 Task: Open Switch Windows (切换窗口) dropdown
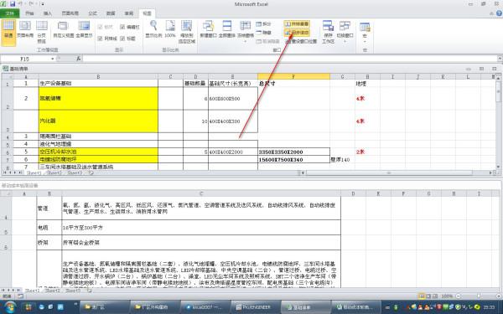coord(345,32)
